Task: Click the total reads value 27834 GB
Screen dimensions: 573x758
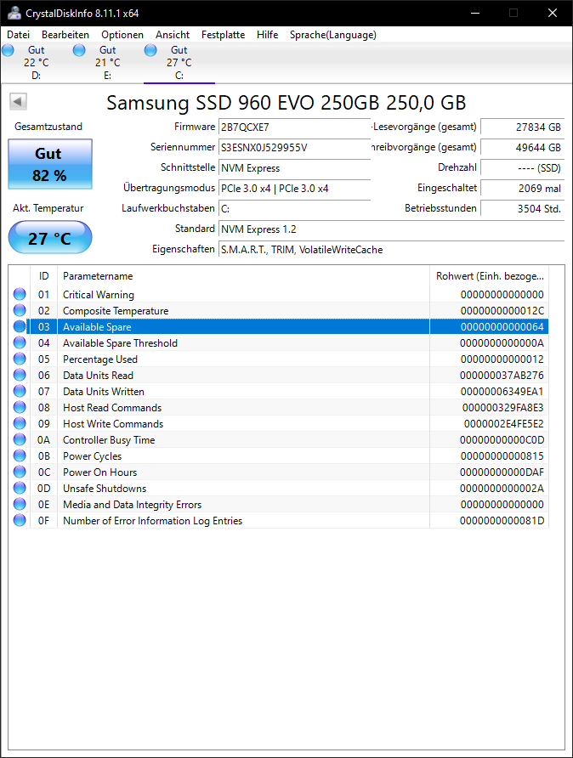Action: (x=522, y=127)
